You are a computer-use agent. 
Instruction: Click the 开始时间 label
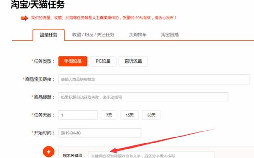pos(43,133)
